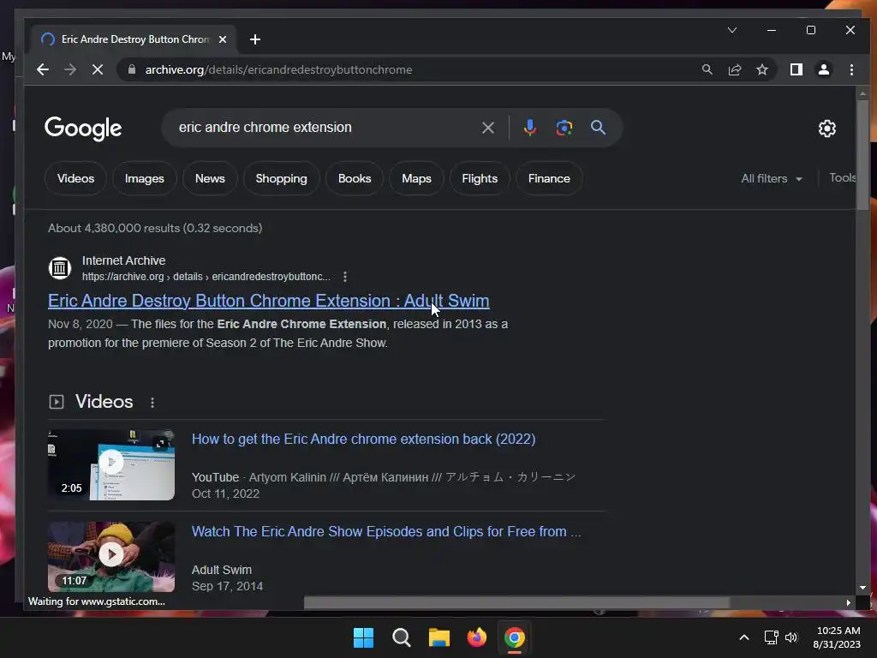Open Google quick settings gear

click(826, 129)
